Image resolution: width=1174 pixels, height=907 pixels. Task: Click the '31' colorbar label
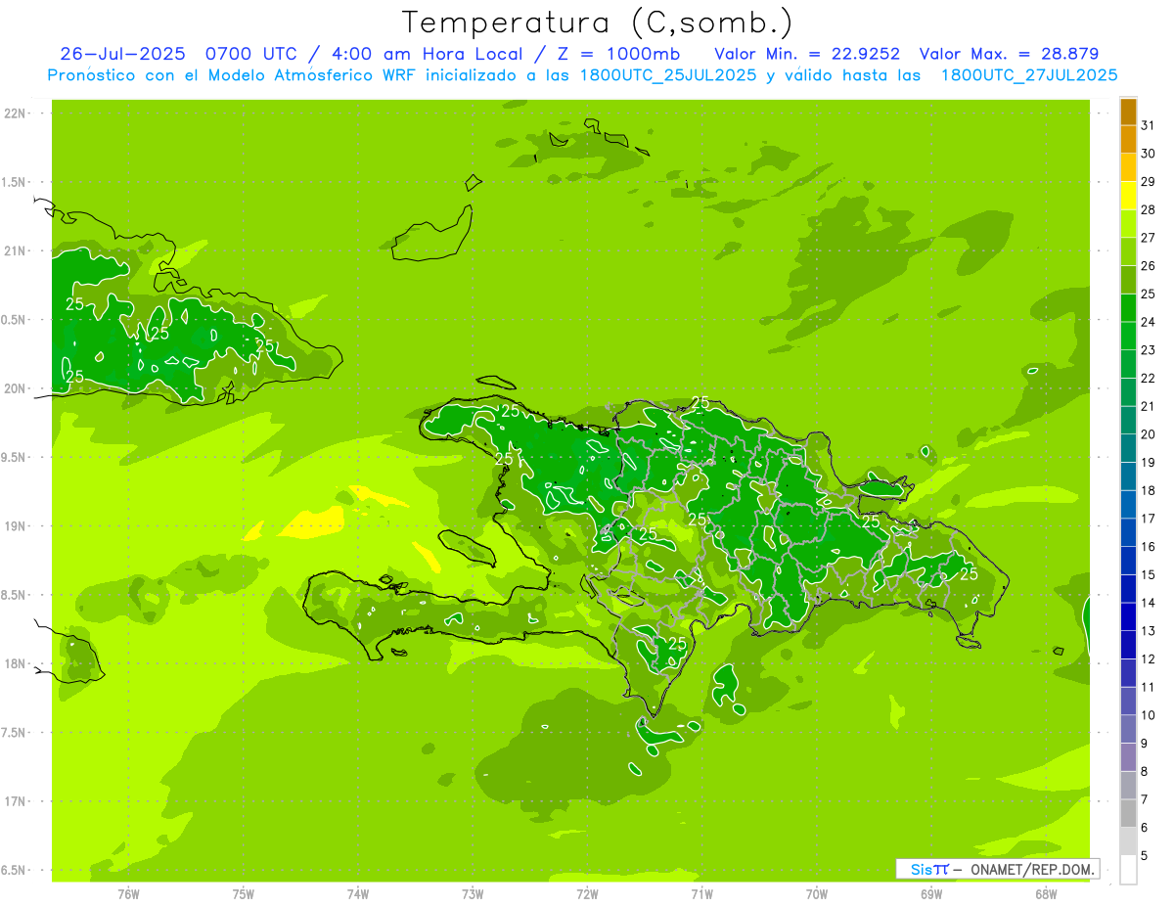pyautogui.click(x=1149, y=124)
